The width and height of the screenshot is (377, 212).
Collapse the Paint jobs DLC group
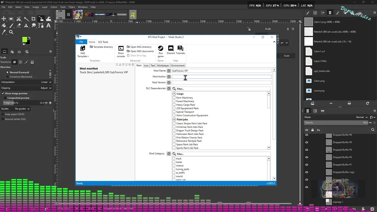(174, 120)
